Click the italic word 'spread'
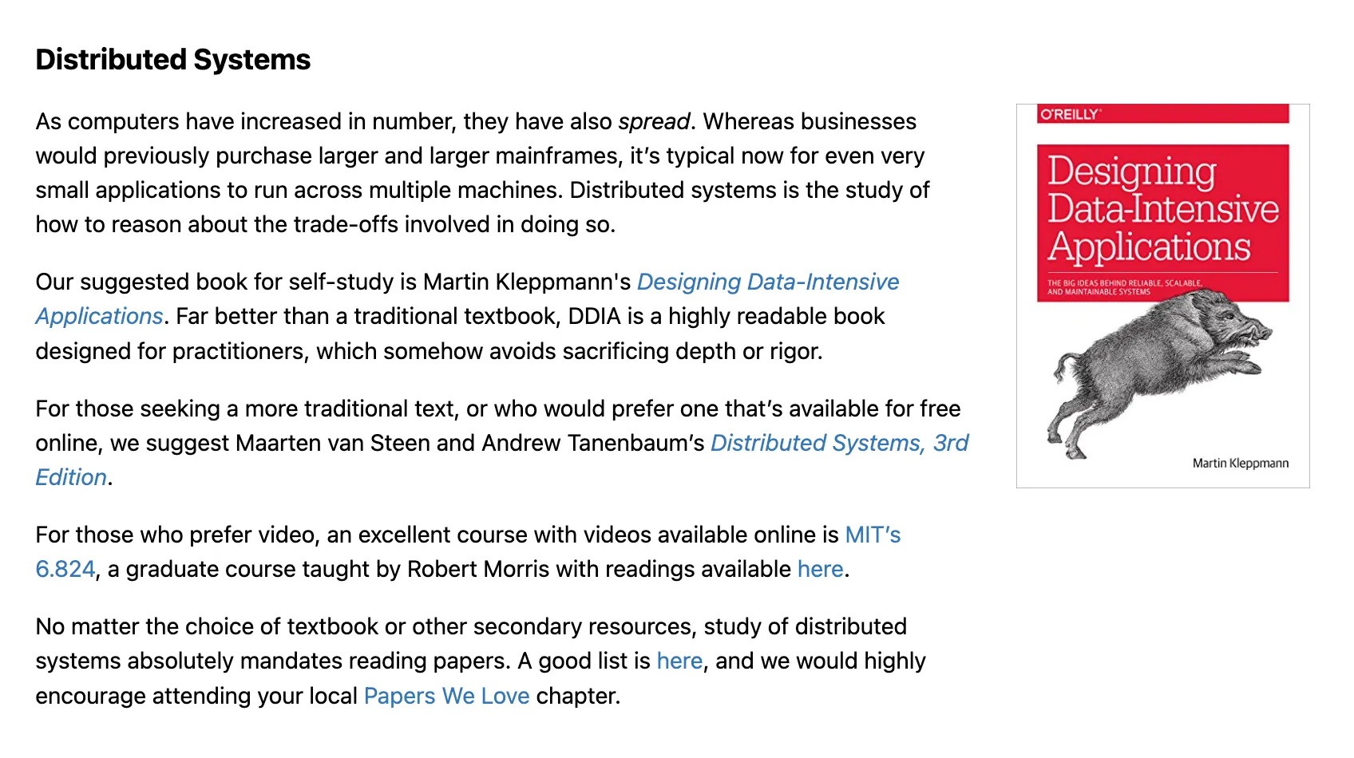 point(654,122)
